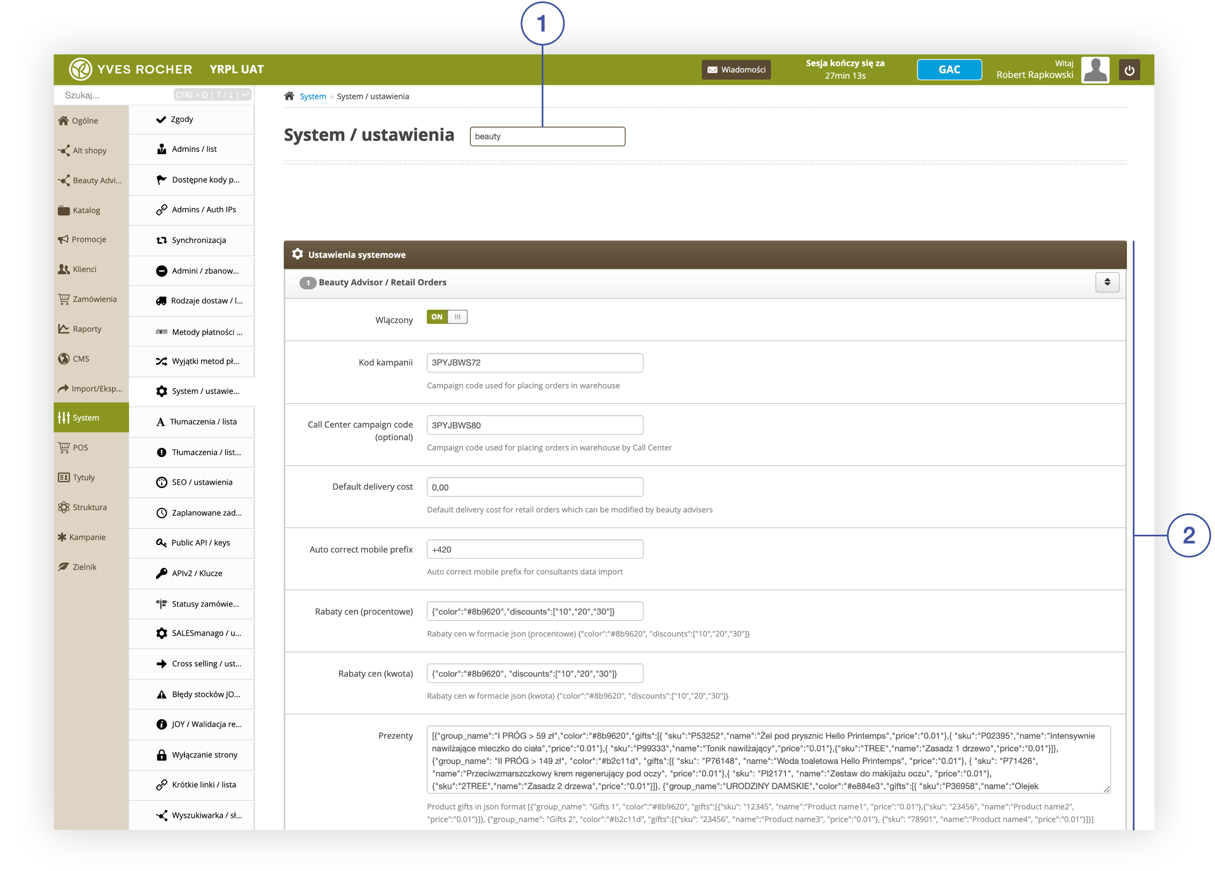Image resolution: width=1215 pixels, height=871 pixels.
Task: Click Auto correct mobile prefix field
Action: [535, 549]
